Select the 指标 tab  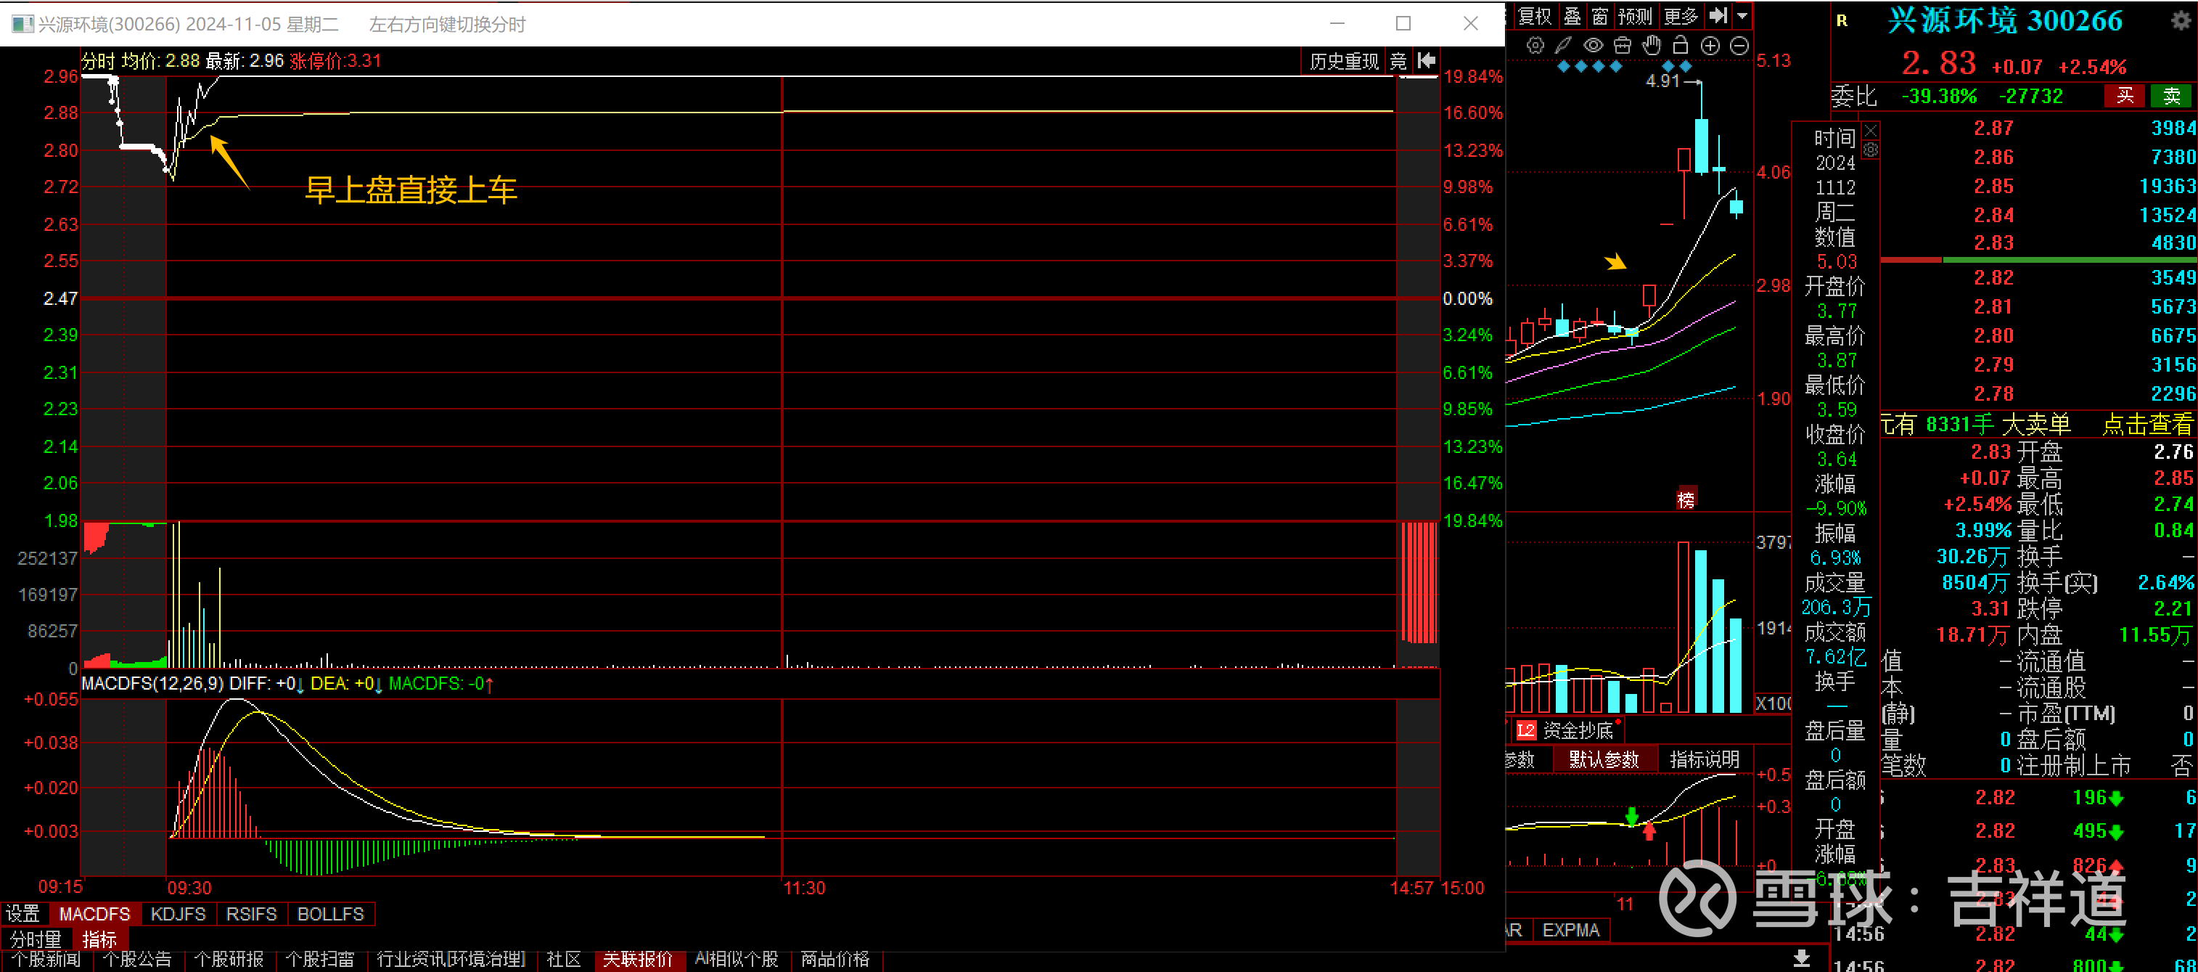pyautogui.click(x=100, y=939)
